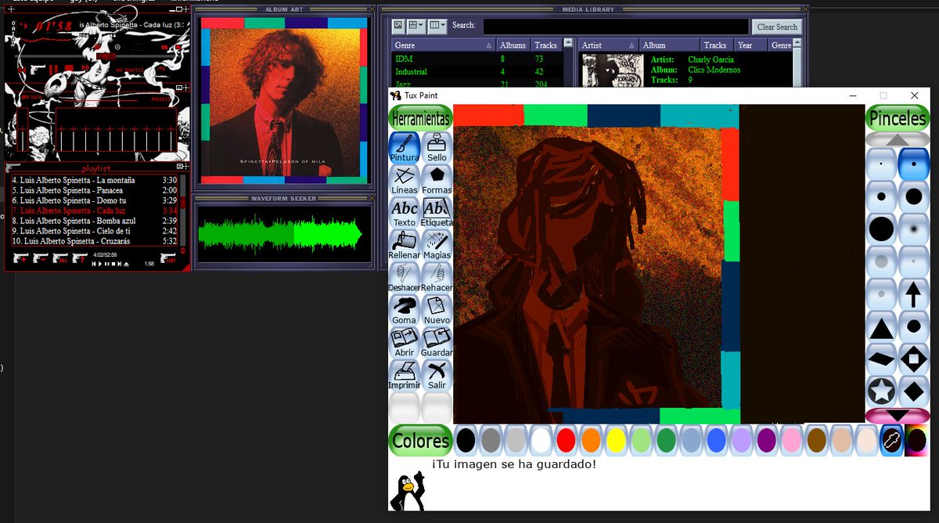This screenshot has height=523, width=939.
Task: Select the Líneas tool in Tux Paint
Action: pos(405,180)
